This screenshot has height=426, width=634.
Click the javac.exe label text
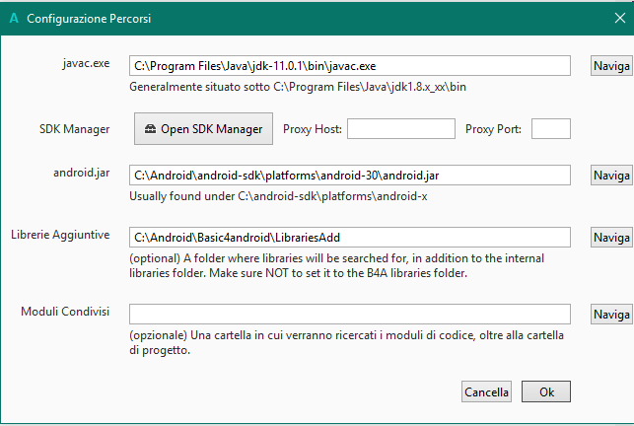tap(85, 63)
